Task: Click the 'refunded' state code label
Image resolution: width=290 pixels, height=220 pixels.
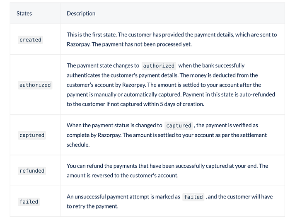Action: [x=32, y=171]
